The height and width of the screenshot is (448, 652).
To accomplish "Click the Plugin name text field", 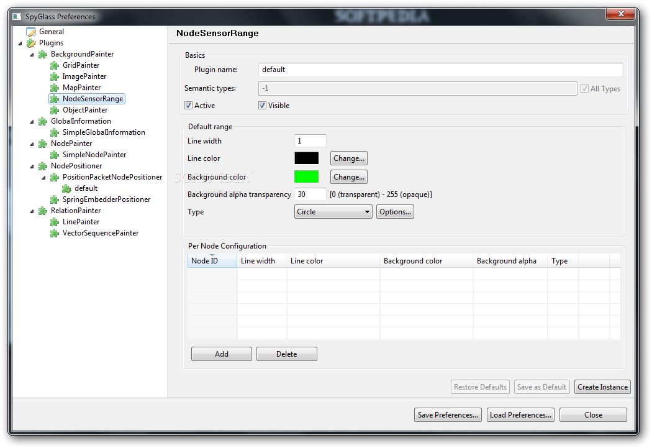I will [x=441, y=70].
